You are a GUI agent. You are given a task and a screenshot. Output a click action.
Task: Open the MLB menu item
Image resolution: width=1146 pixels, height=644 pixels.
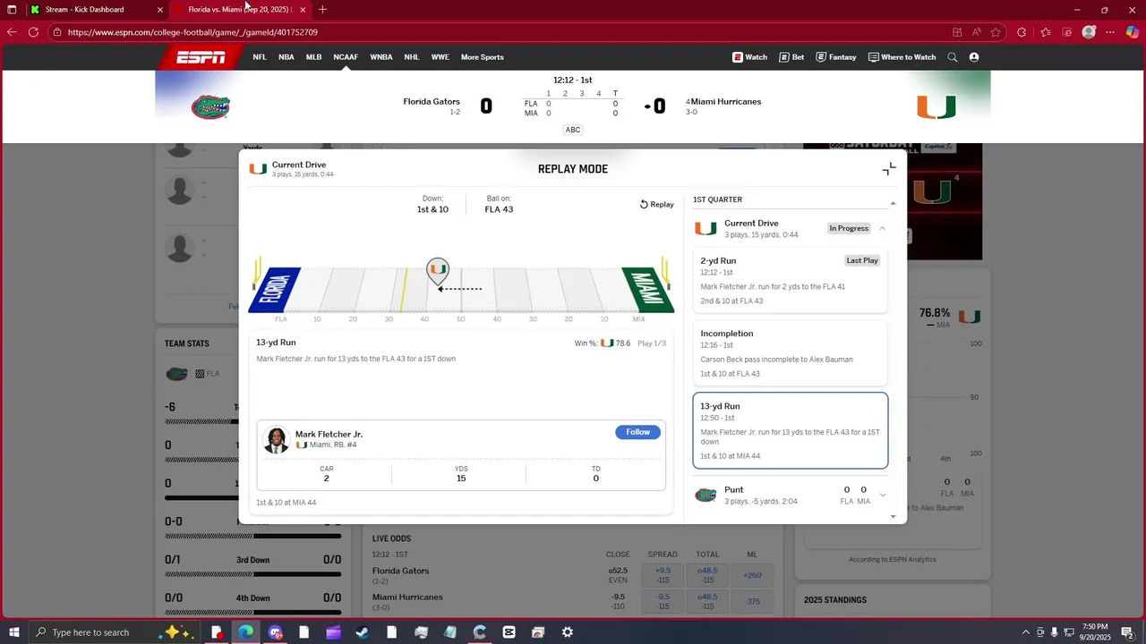[313, 57]
